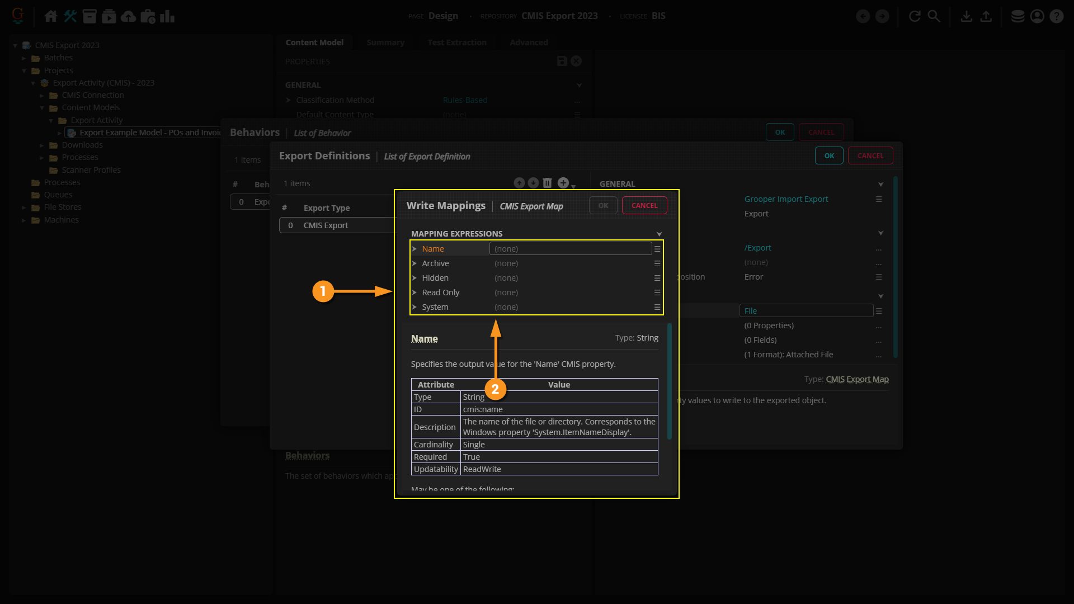Click the CMIS Export Map type link

857,379
